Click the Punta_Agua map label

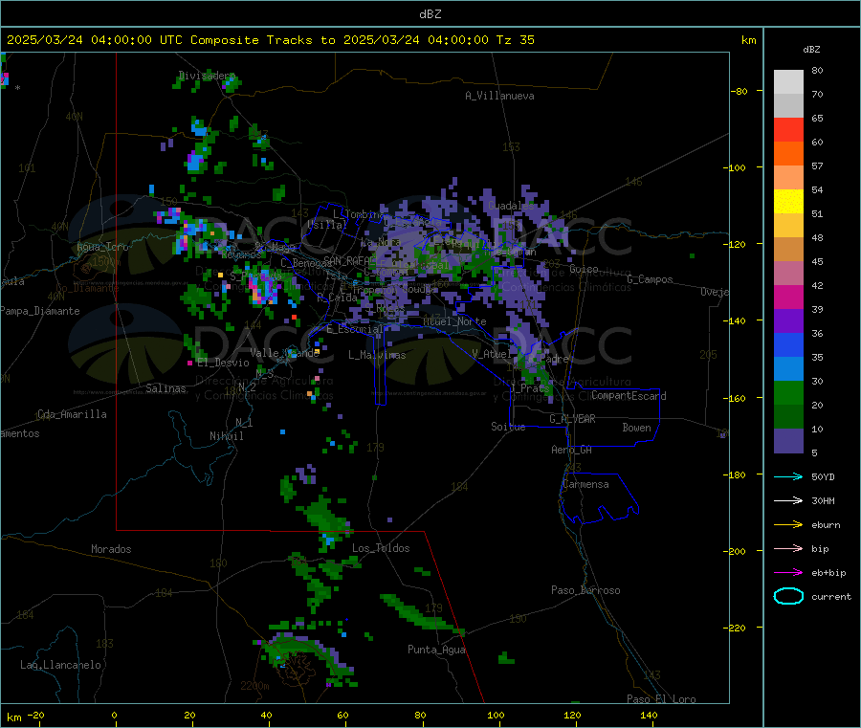[x=436, y=650]
